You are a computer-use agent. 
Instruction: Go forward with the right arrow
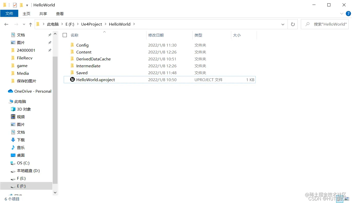coord(16,24)
